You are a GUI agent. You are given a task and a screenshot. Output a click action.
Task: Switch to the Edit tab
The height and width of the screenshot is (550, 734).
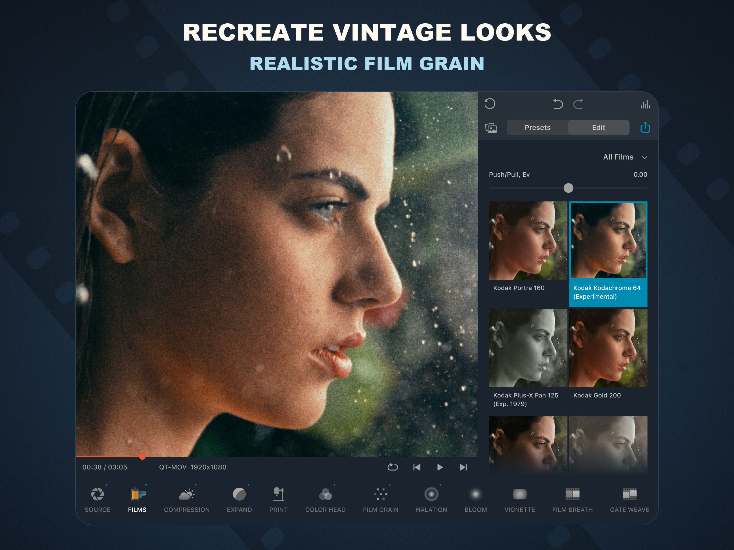point(598,128)
